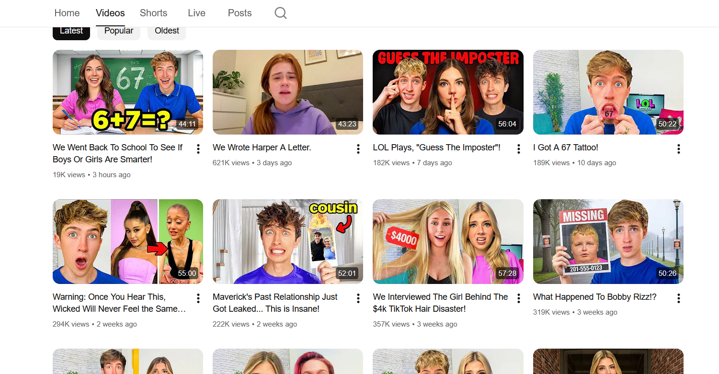Open options menu for 'We Wrote Harper A Letter' video
Viewport: 719px width, 374px height.
tap(358, 149)
